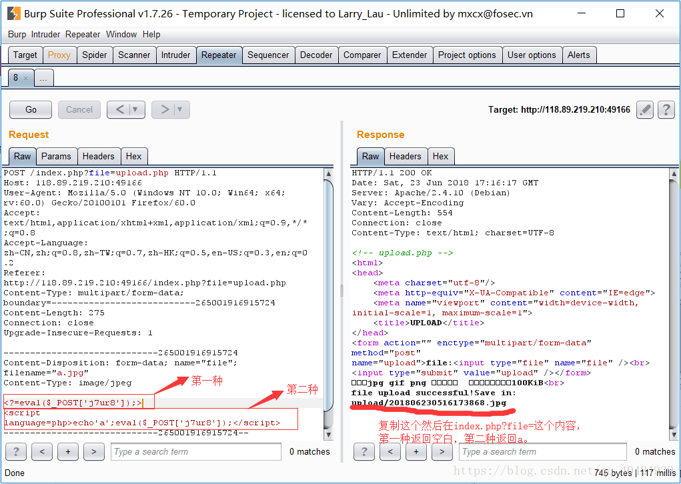Switch to the Proxy tab
Image resolution: width=681 pixels, height=484 pixels.
59,55
